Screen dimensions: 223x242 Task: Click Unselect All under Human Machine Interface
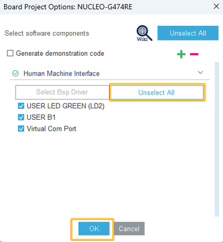click(156, 93)
